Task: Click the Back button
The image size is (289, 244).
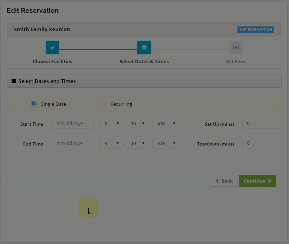Action: click(x=224, y=181)
